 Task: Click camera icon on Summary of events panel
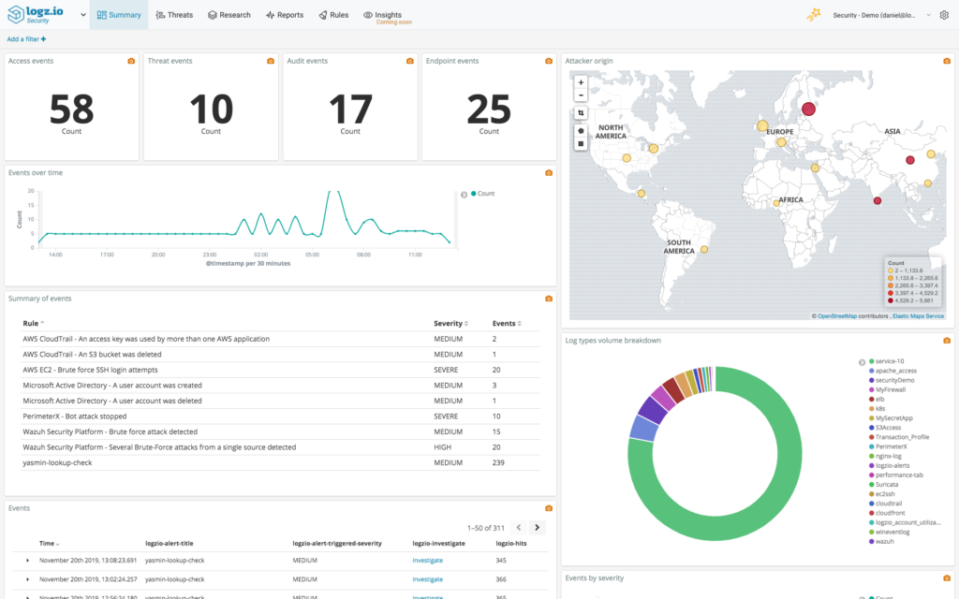pyautogui.click(x=549, y=299)
